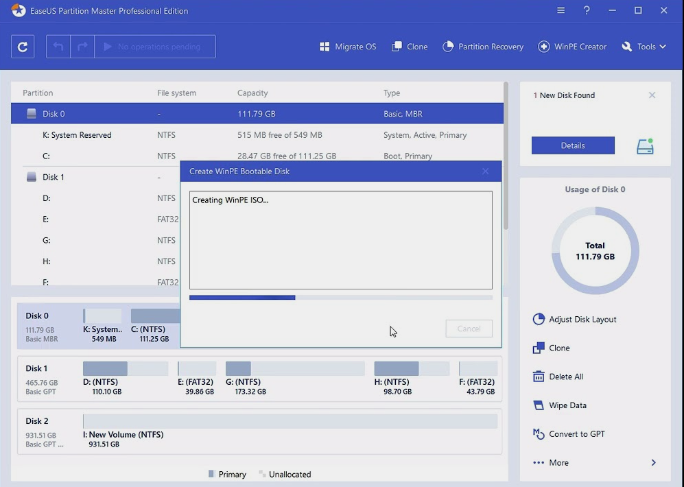This screenshot has height=487, width=684.
Task: Click the WinPE creation progress bar
Action: 341,298
